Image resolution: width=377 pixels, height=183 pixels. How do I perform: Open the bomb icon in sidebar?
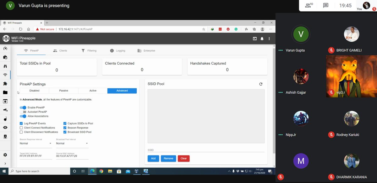[x=5, y=119]
